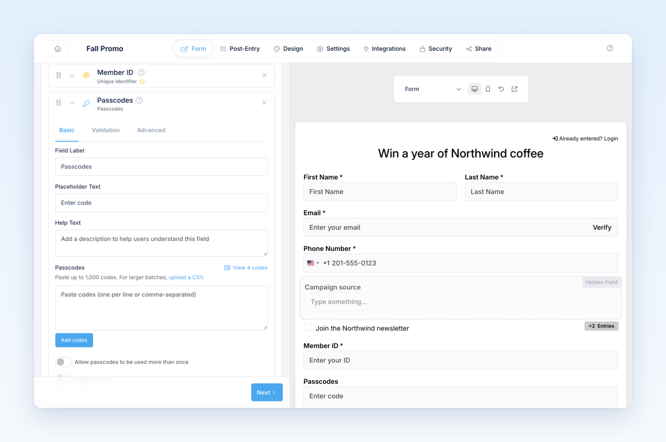Open the Integrations tab

385,49
